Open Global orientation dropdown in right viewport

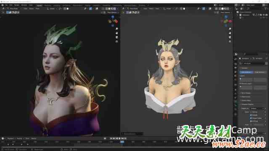pyautogui.click(x=169, y=8)
